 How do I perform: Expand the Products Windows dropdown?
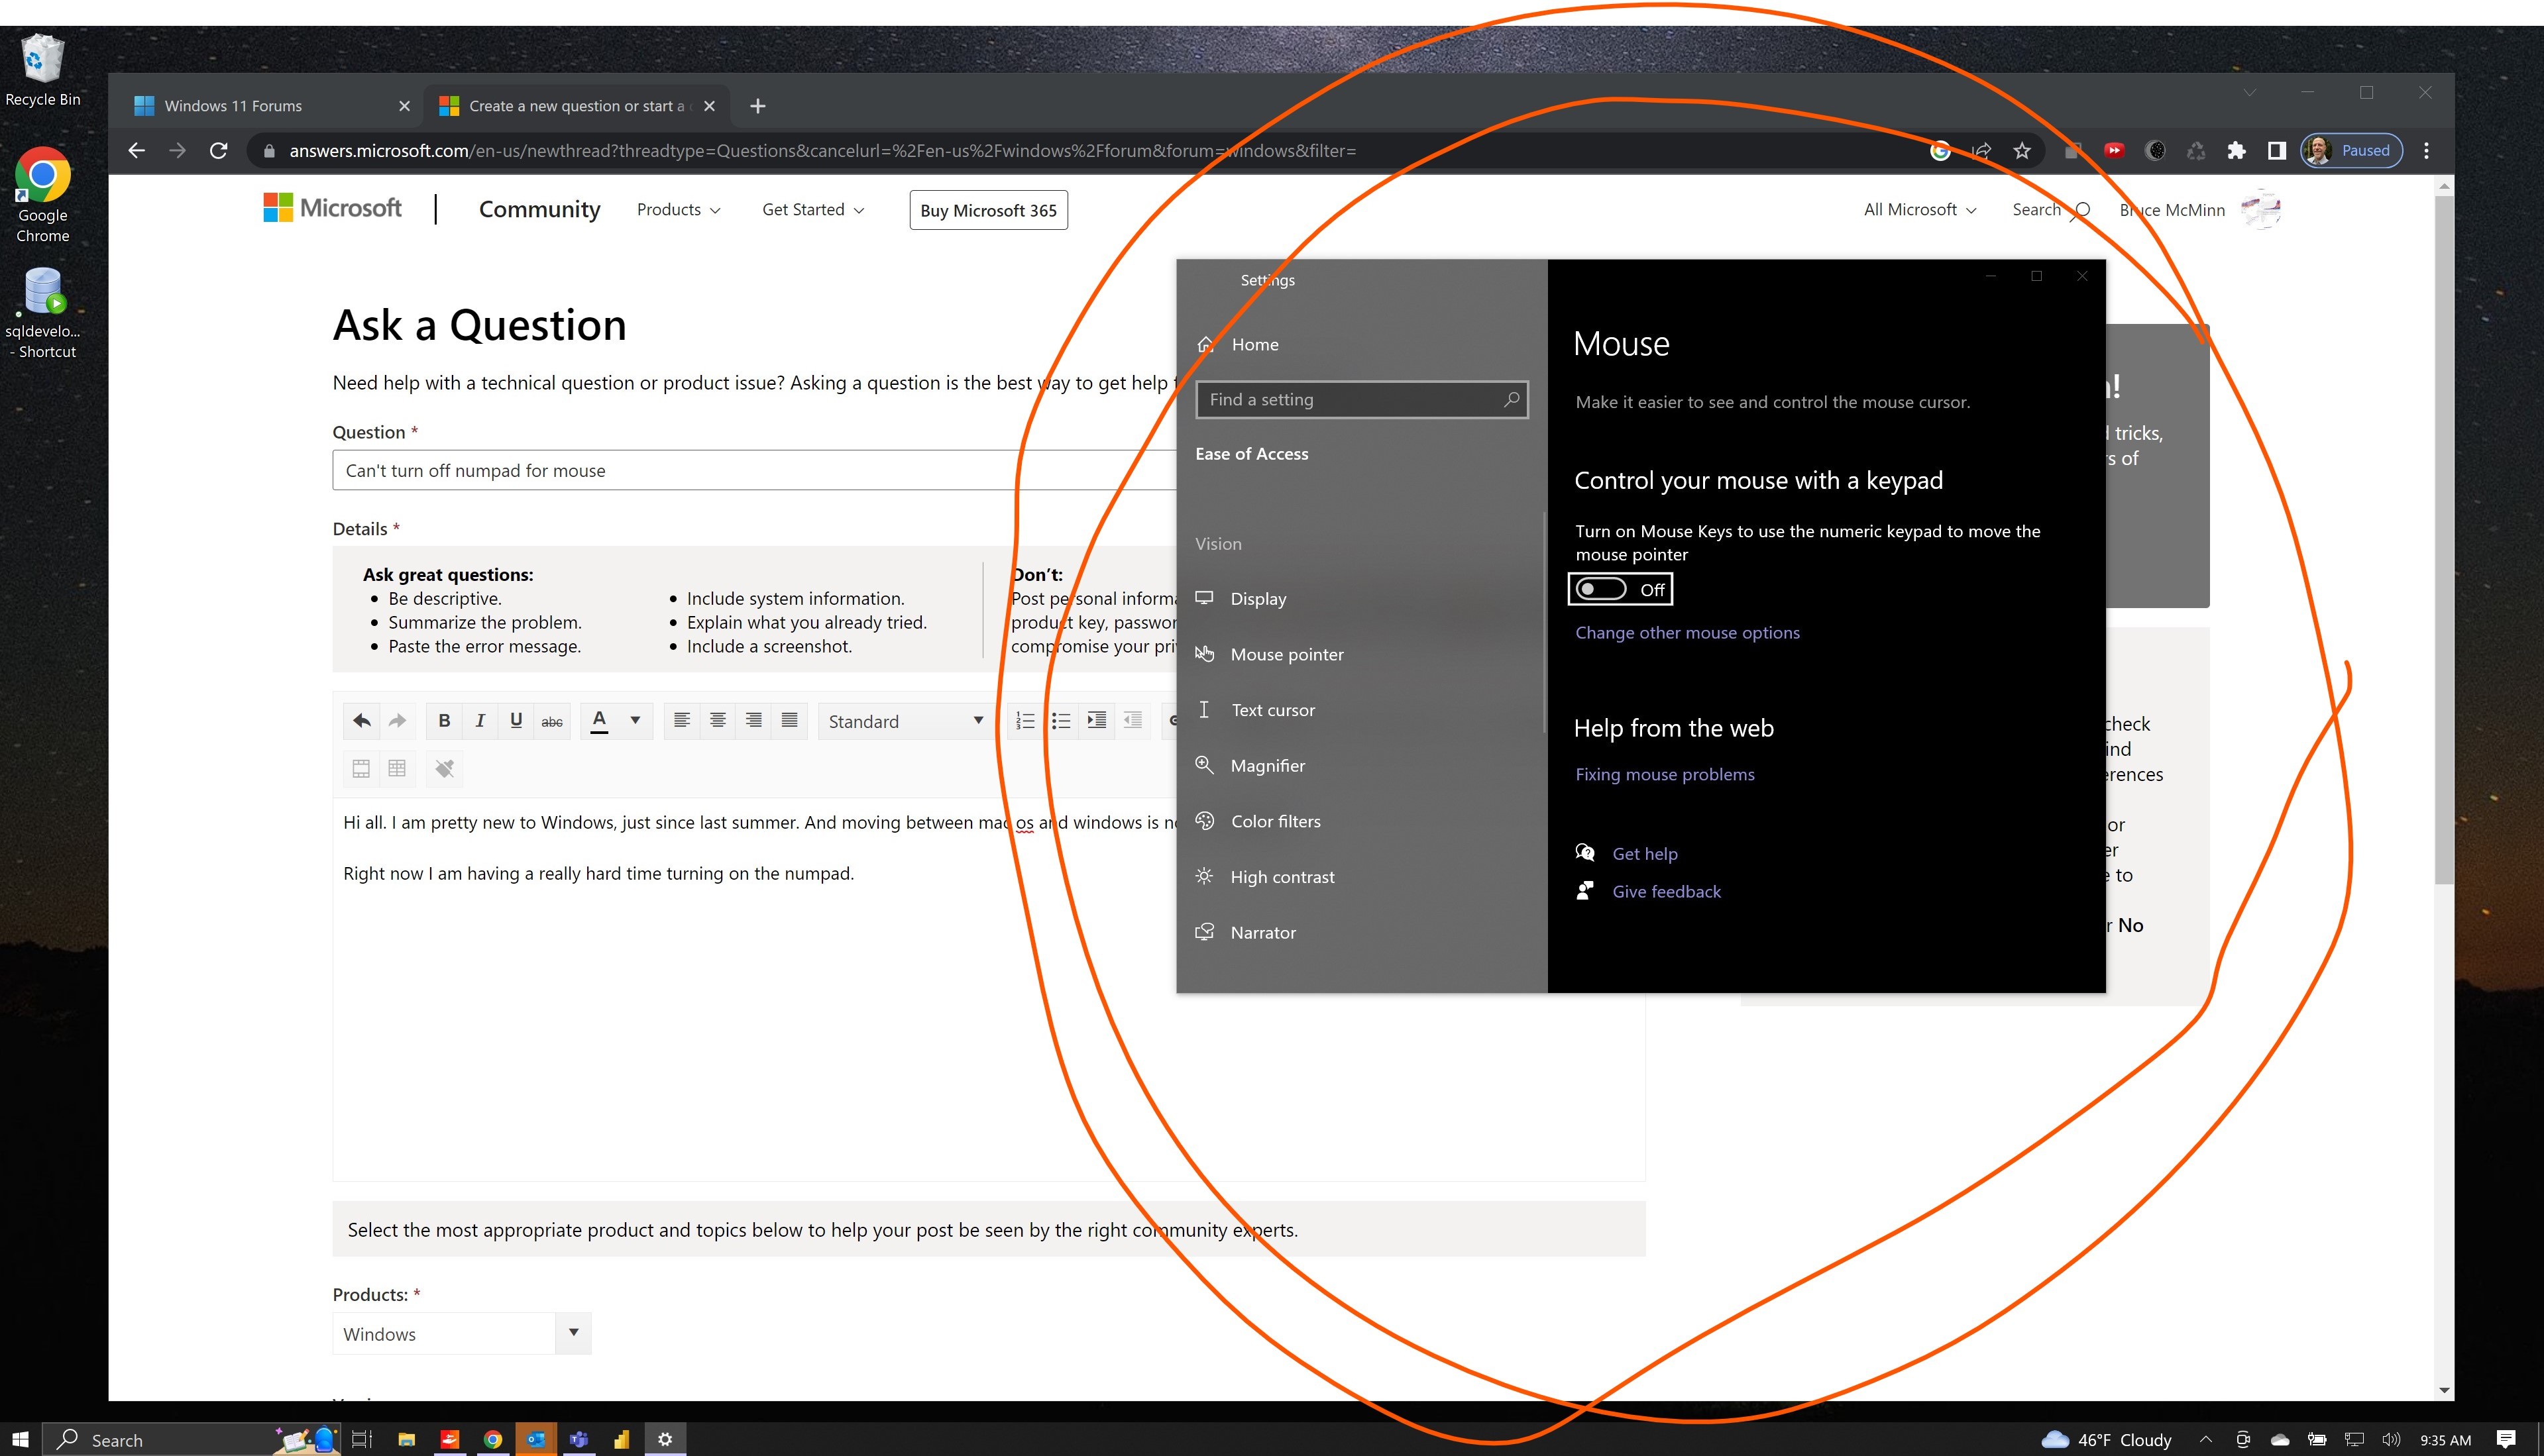click(x=573, y=1333)
